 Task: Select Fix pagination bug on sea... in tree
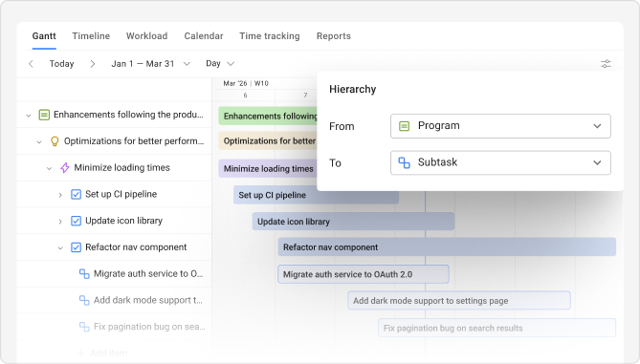149,327
